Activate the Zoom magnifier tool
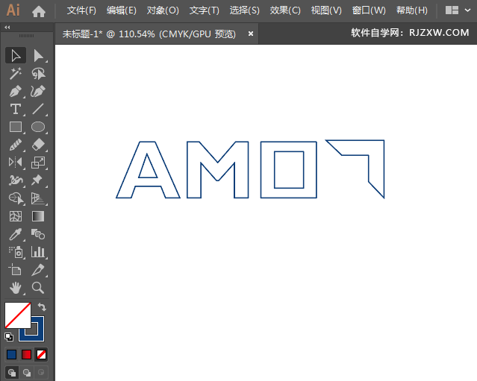 tap(38, 288)
